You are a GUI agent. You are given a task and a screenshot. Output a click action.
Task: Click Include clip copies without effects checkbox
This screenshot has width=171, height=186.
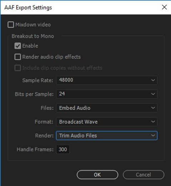17,68
